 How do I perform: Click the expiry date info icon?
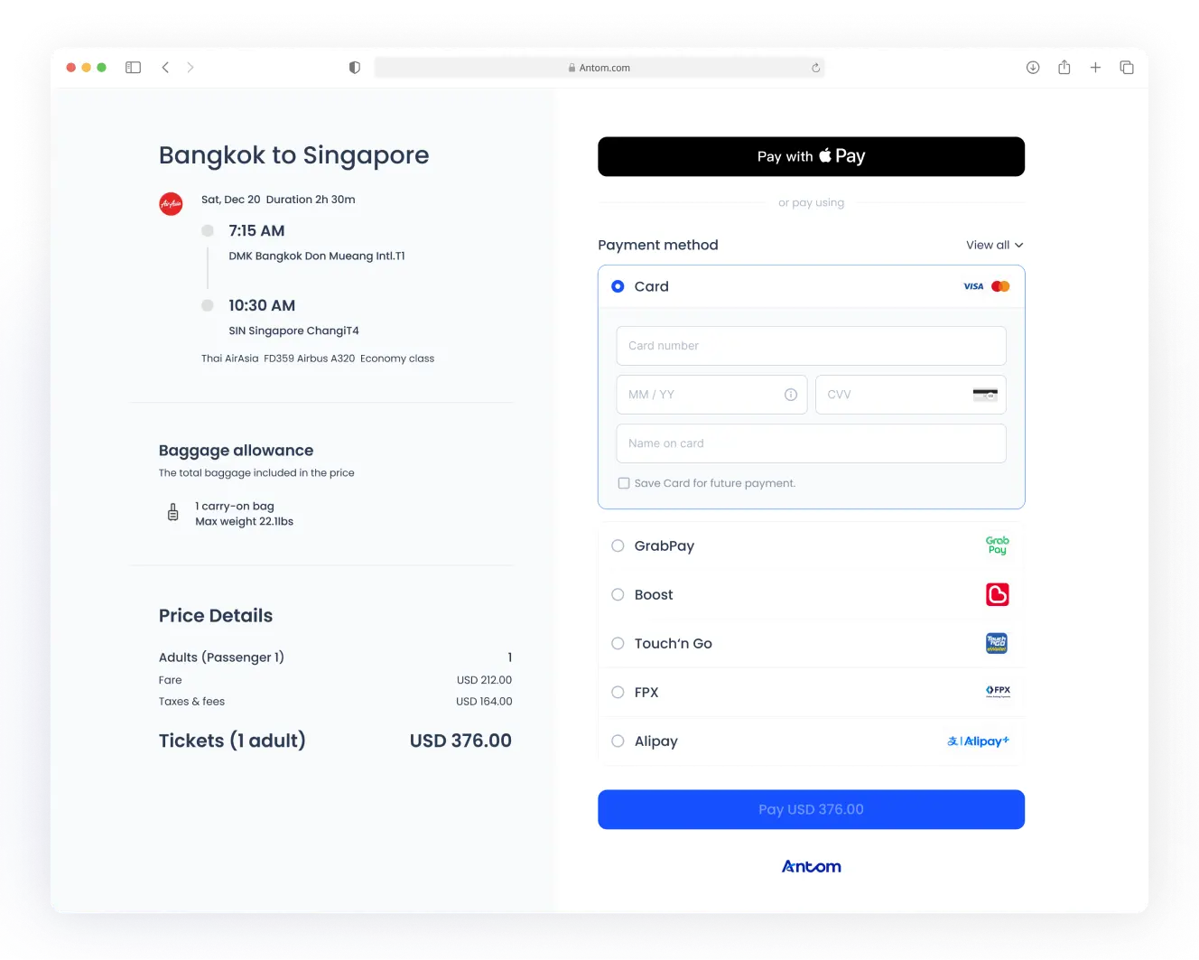[x=791, y=395]
